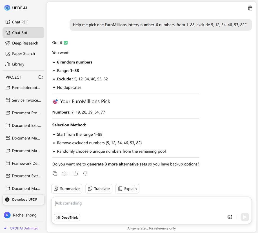Open the Farmacoterapi project
258x233 pixels.
(x=26, y=88)
